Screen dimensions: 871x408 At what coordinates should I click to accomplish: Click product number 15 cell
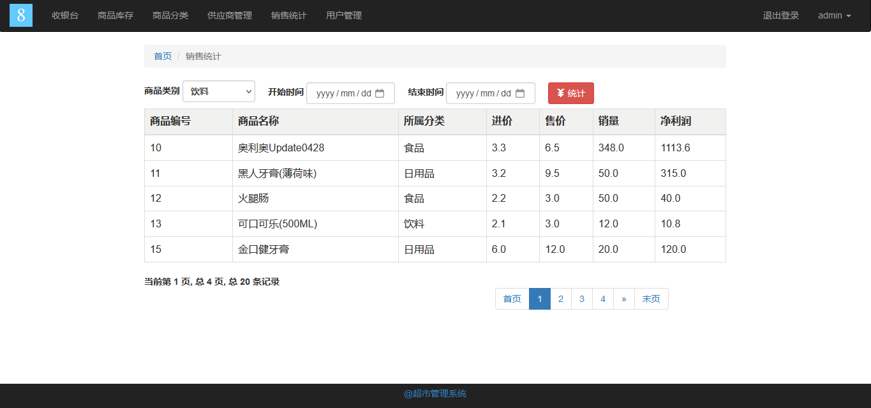pos(188,250)
